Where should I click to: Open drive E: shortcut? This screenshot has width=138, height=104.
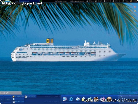[x=116, y=1]
